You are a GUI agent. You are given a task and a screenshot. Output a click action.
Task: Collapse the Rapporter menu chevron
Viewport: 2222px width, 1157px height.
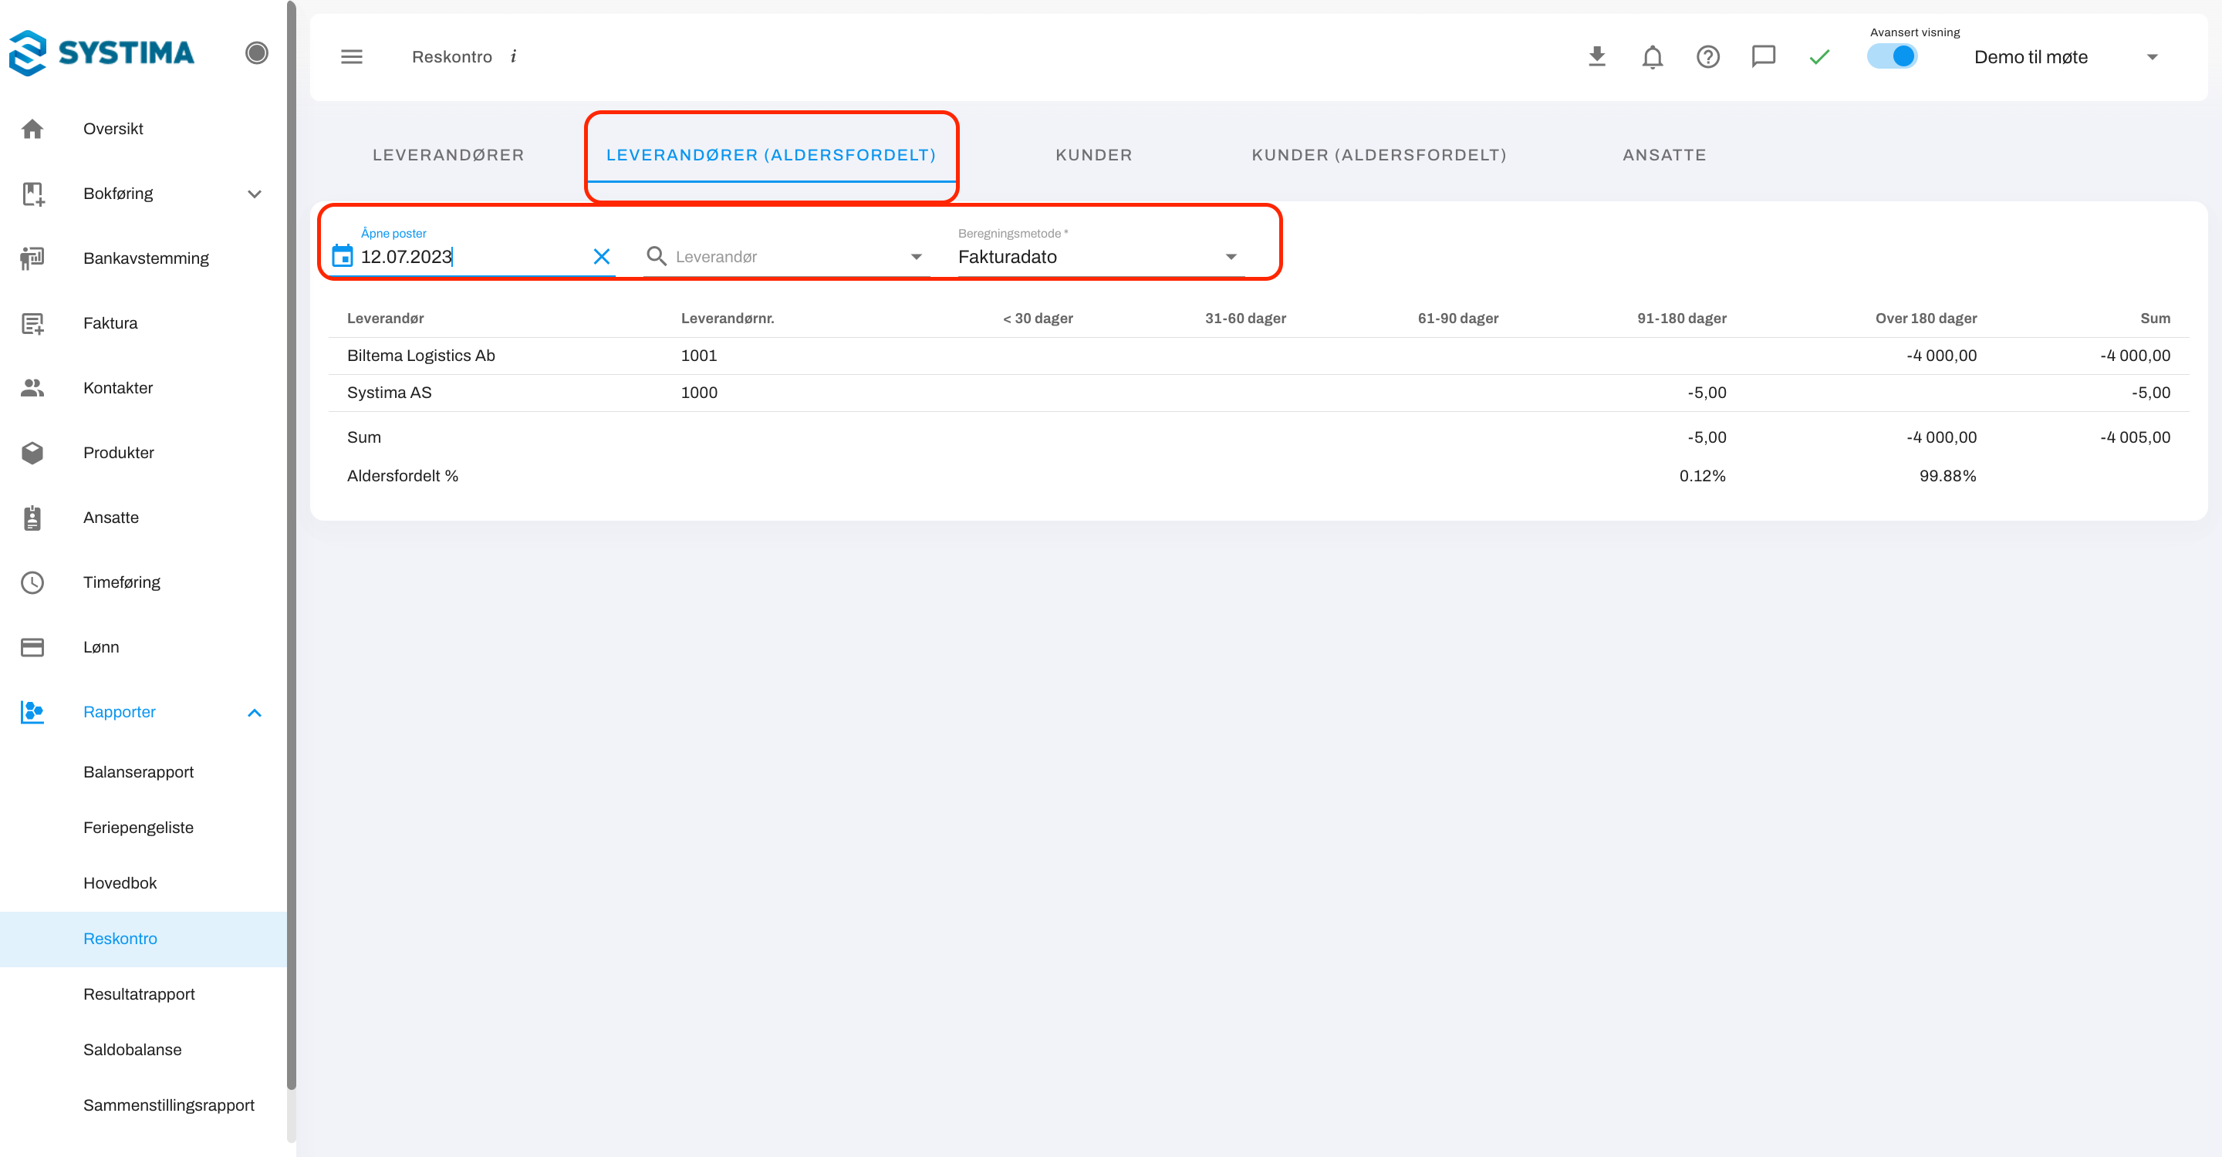pos(255,712)
